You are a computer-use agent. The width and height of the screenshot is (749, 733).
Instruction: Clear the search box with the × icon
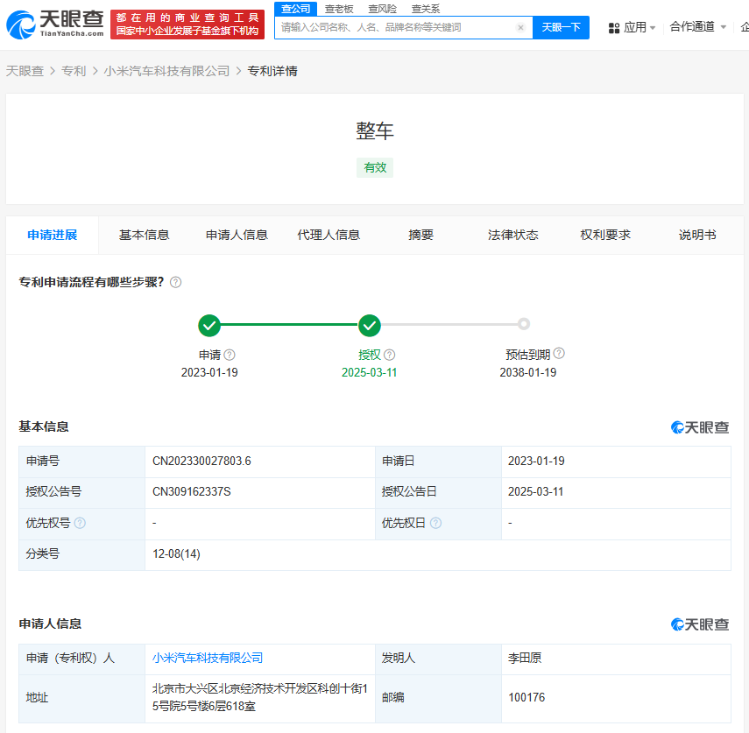520,27
